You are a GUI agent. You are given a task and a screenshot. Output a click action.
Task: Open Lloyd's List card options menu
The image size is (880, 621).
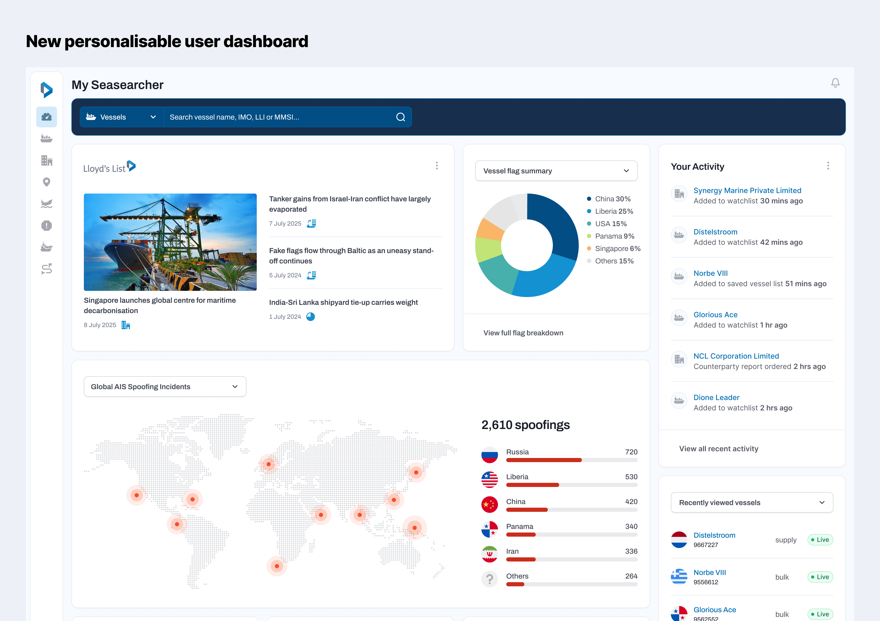point(437,166)
